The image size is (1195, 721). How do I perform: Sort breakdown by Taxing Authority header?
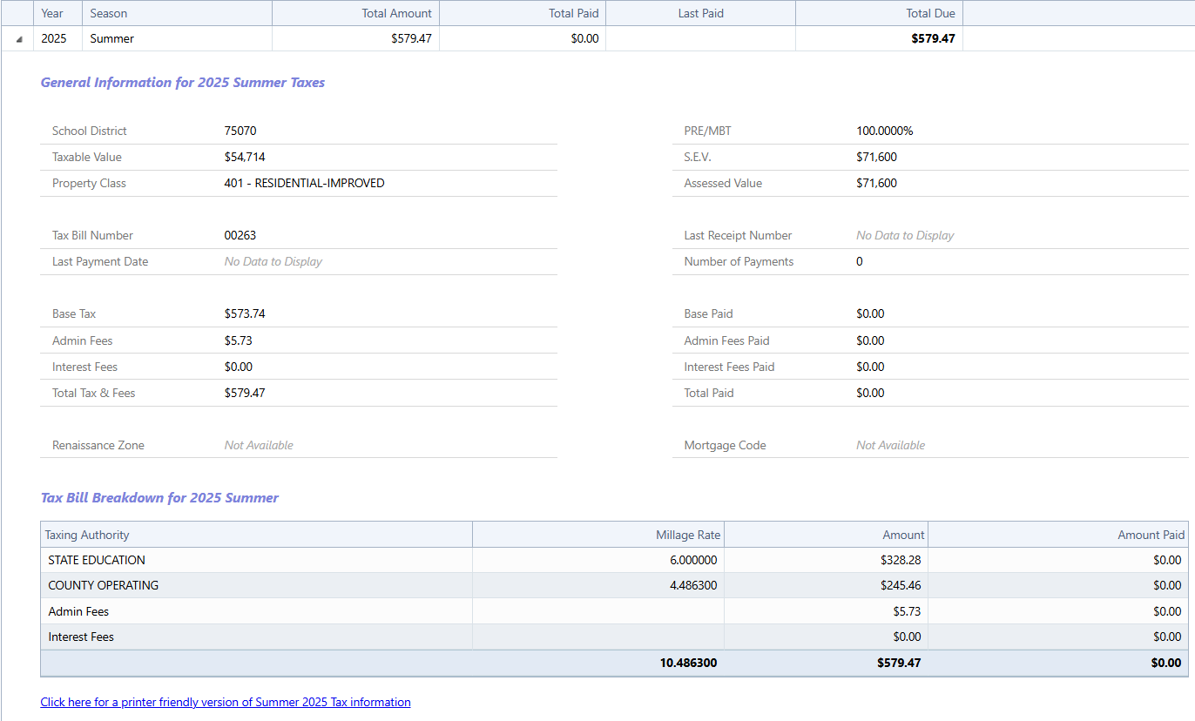[x=87, y=535]
